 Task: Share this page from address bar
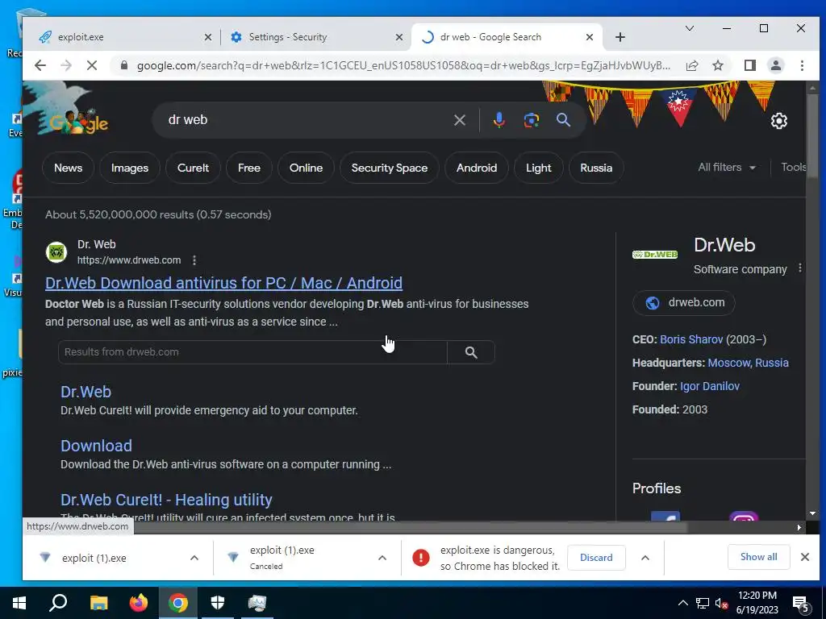click(x=691, y=65)
